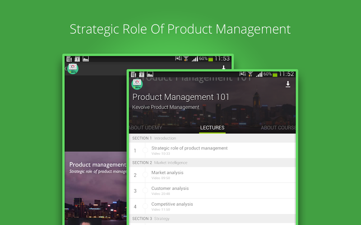Tap the 11:53 clock in back status bar
This screenshot has height=225, width=361.
click(222, 58)
